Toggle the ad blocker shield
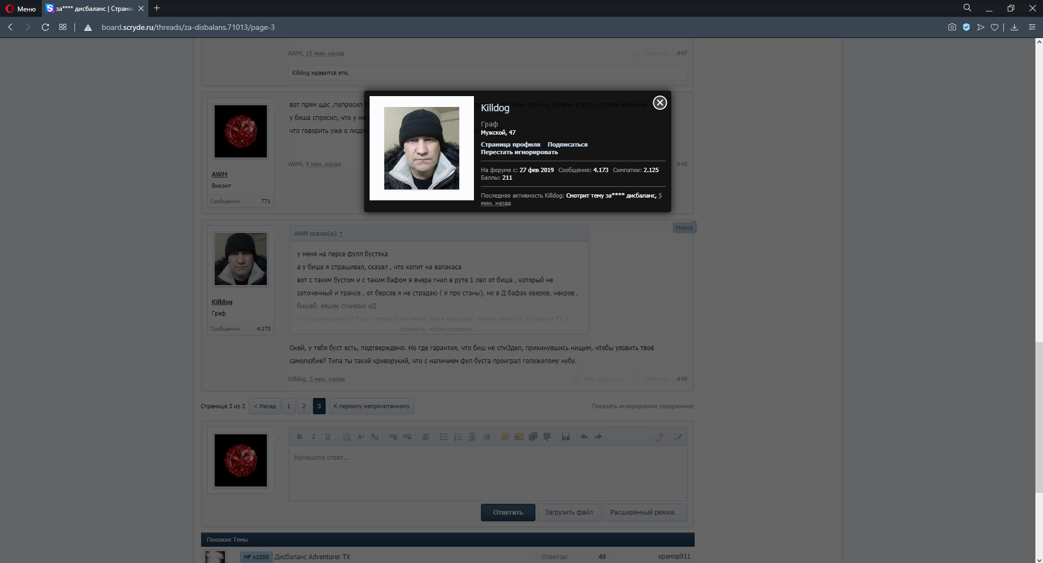Screen dimensions: 1043x563 [966, 27]
